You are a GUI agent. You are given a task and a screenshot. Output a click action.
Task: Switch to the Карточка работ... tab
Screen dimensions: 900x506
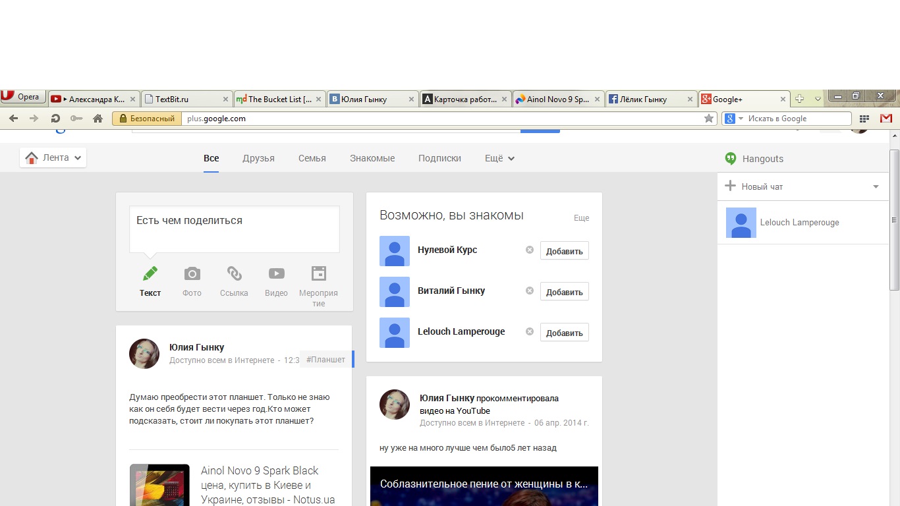pos(465,99)
